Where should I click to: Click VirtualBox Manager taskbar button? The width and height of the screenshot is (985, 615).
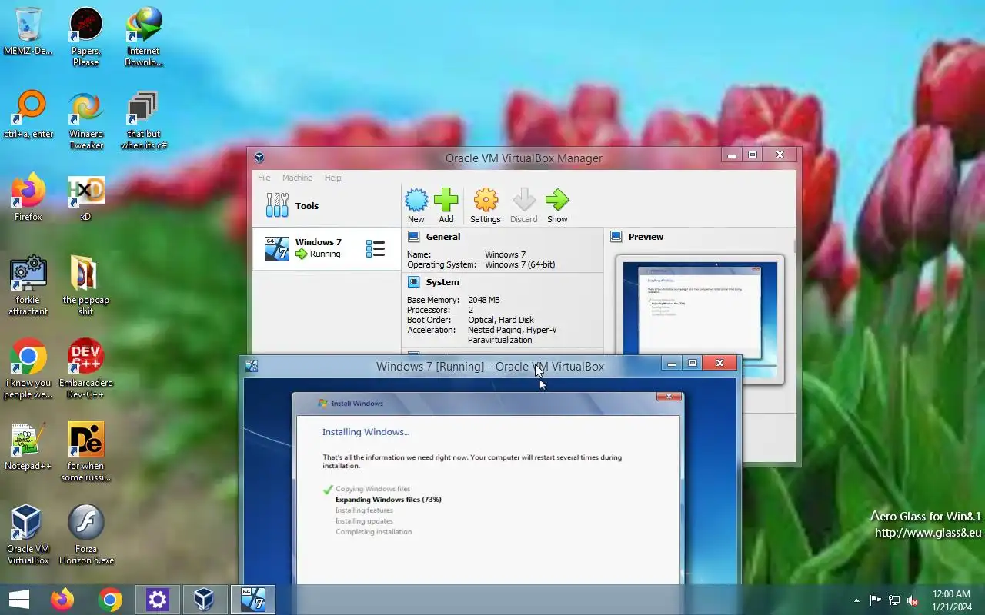click(x=205, y=600)
